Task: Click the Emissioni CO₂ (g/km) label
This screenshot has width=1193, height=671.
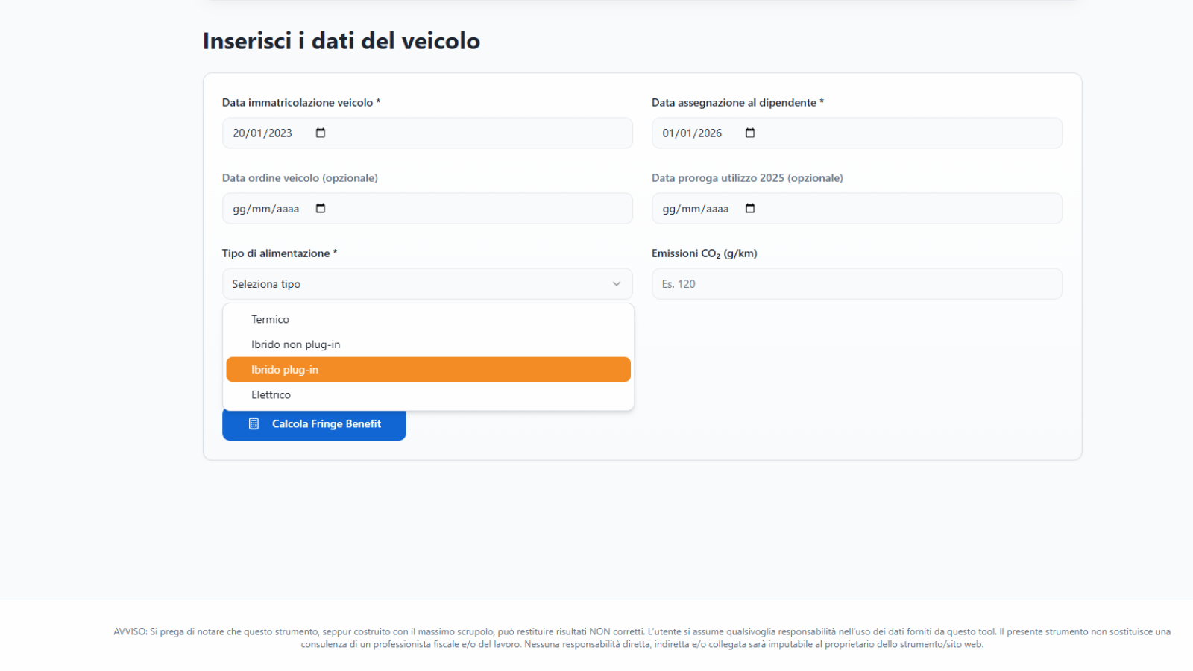Action: 704,253
